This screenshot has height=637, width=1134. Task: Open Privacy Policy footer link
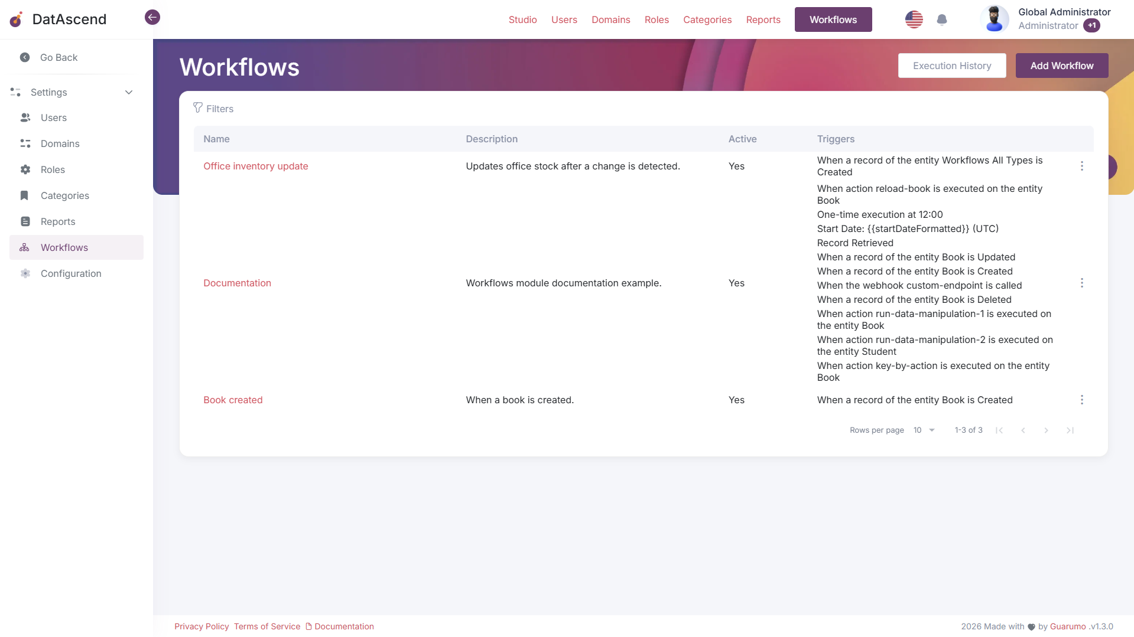click(202, 626)
